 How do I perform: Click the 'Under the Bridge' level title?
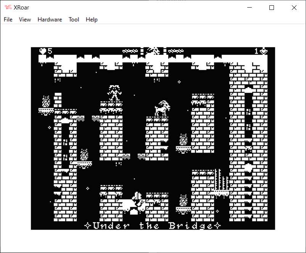153,226
